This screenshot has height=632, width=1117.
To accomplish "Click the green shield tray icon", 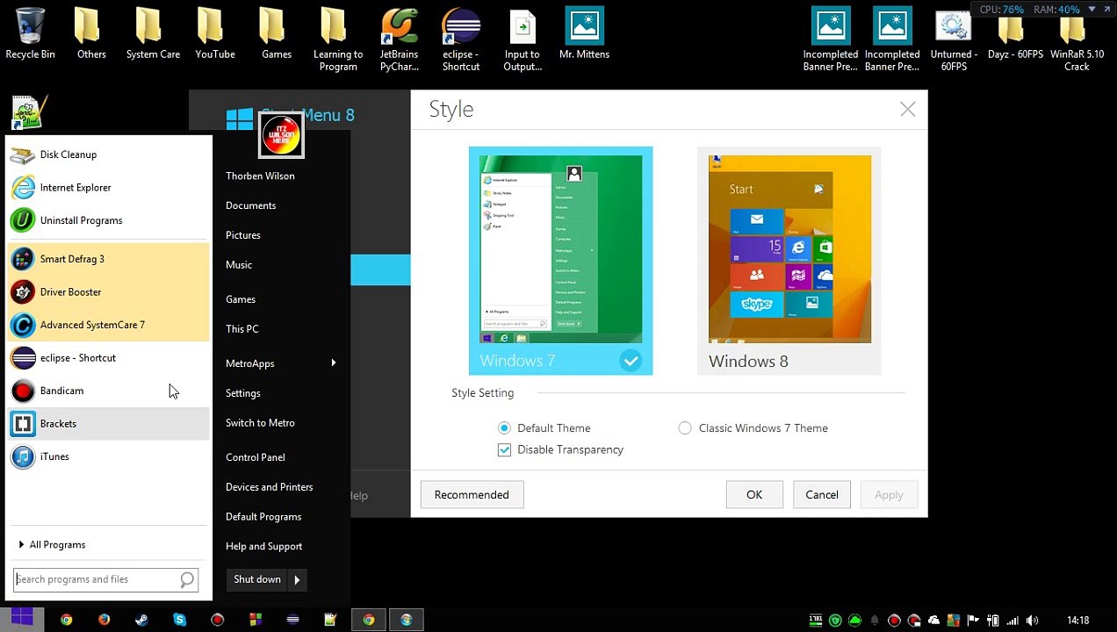I will [835, 621].
